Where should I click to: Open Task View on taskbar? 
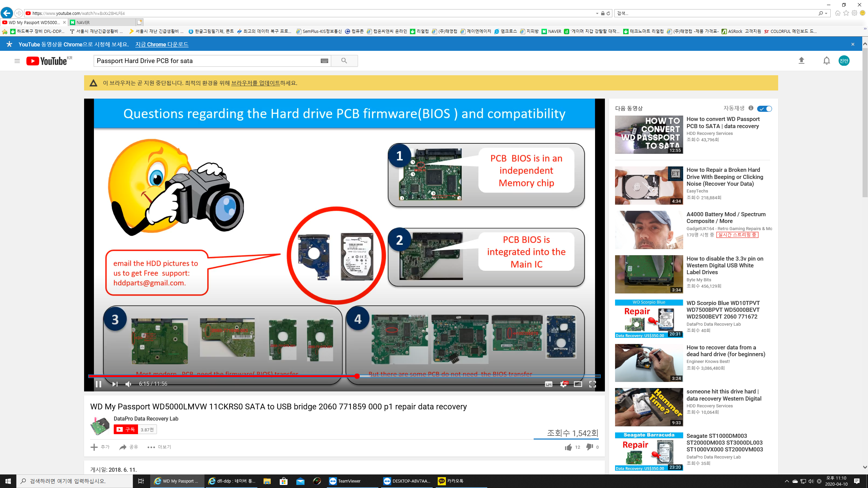[x=141, y=481]
